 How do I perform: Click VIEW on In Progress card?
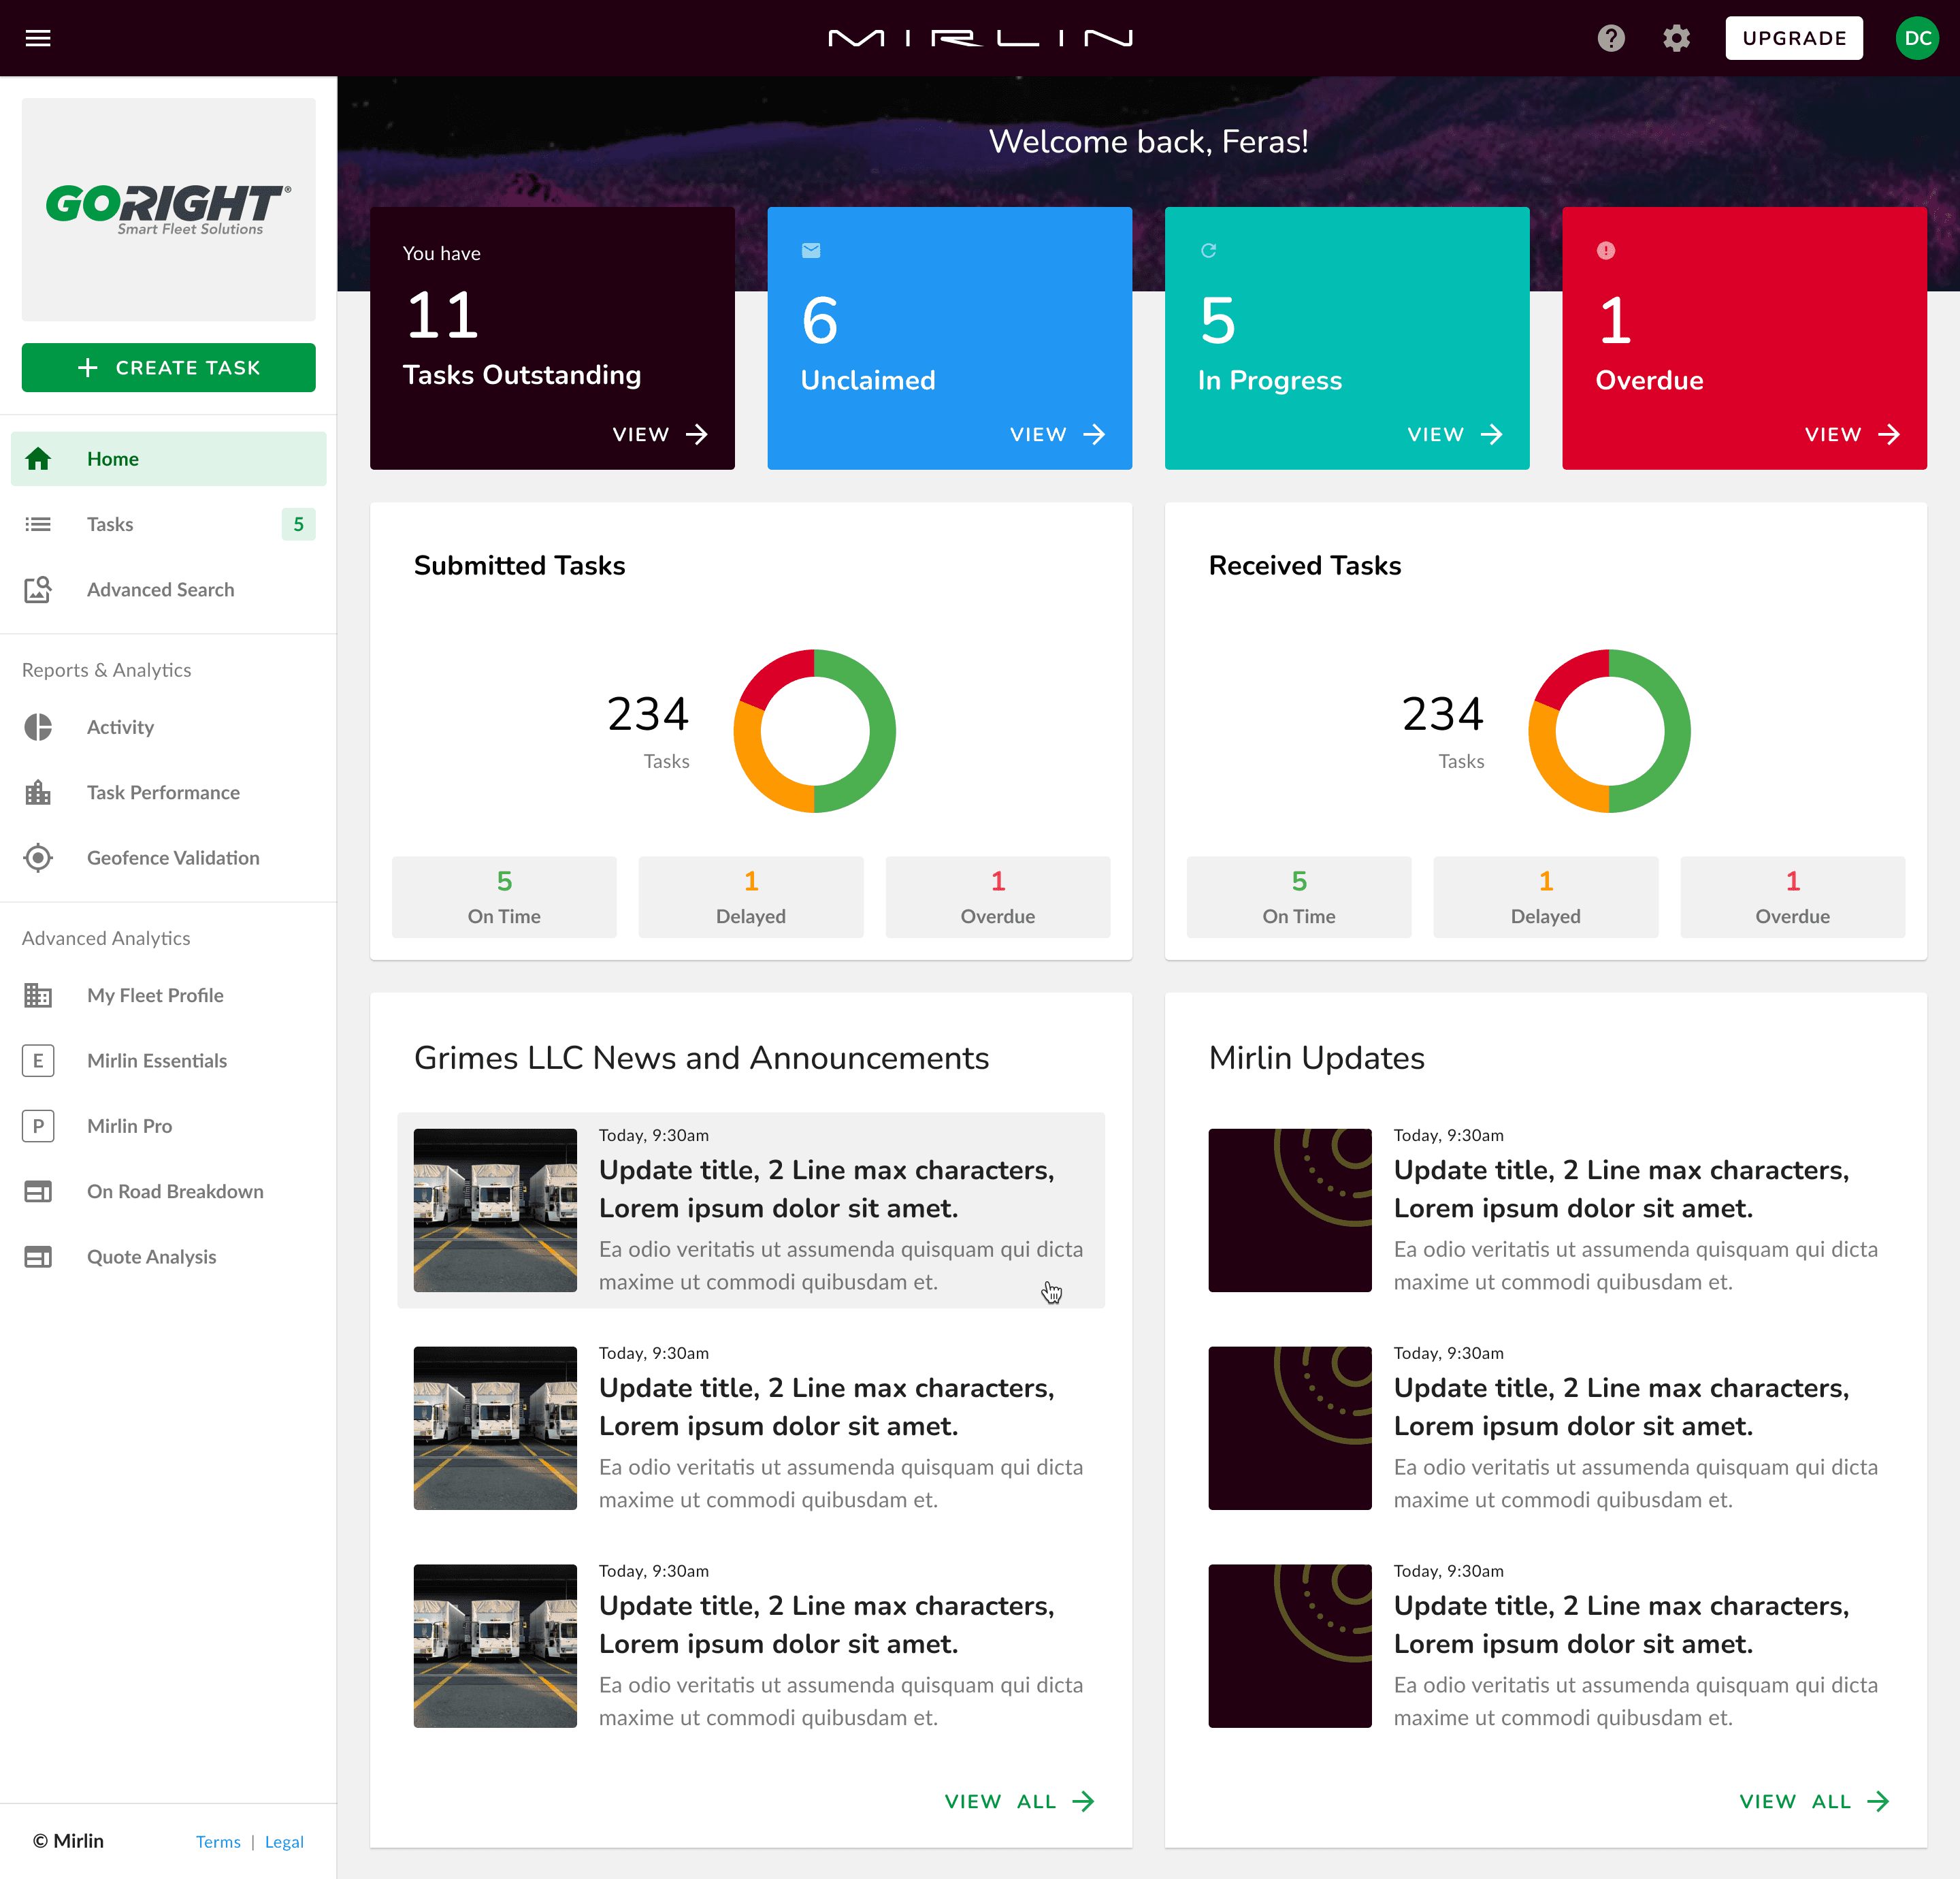pos(1454,434)
